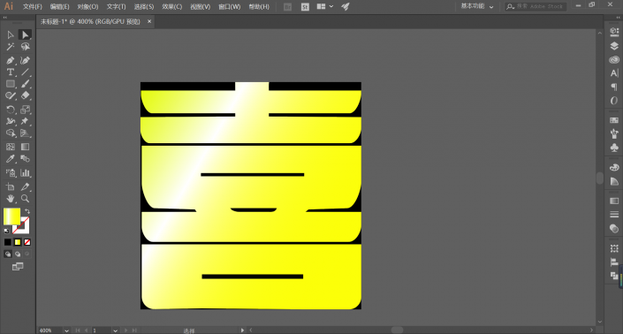Open the Layers panel icon

[x=614, y=46]
